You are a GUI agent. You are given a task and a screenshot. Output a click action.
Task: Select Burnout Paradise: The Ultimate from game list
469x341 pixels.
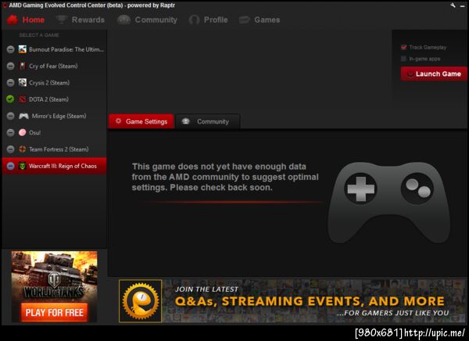(54, 49)
